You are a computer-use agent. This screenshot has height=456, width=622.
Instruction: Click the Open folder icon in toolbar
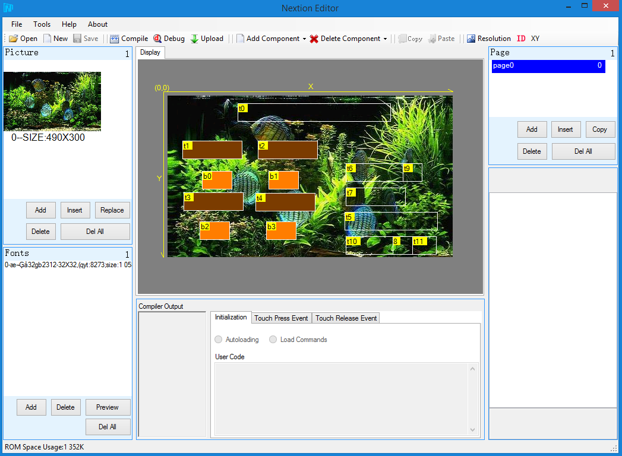click(13, 39)
